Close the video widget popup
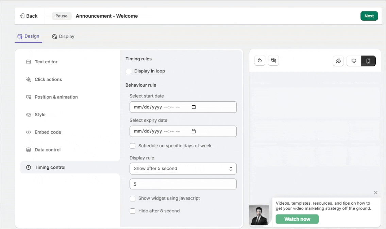The height and width of the screenshot is (229, 386). [x=375, y=193]
